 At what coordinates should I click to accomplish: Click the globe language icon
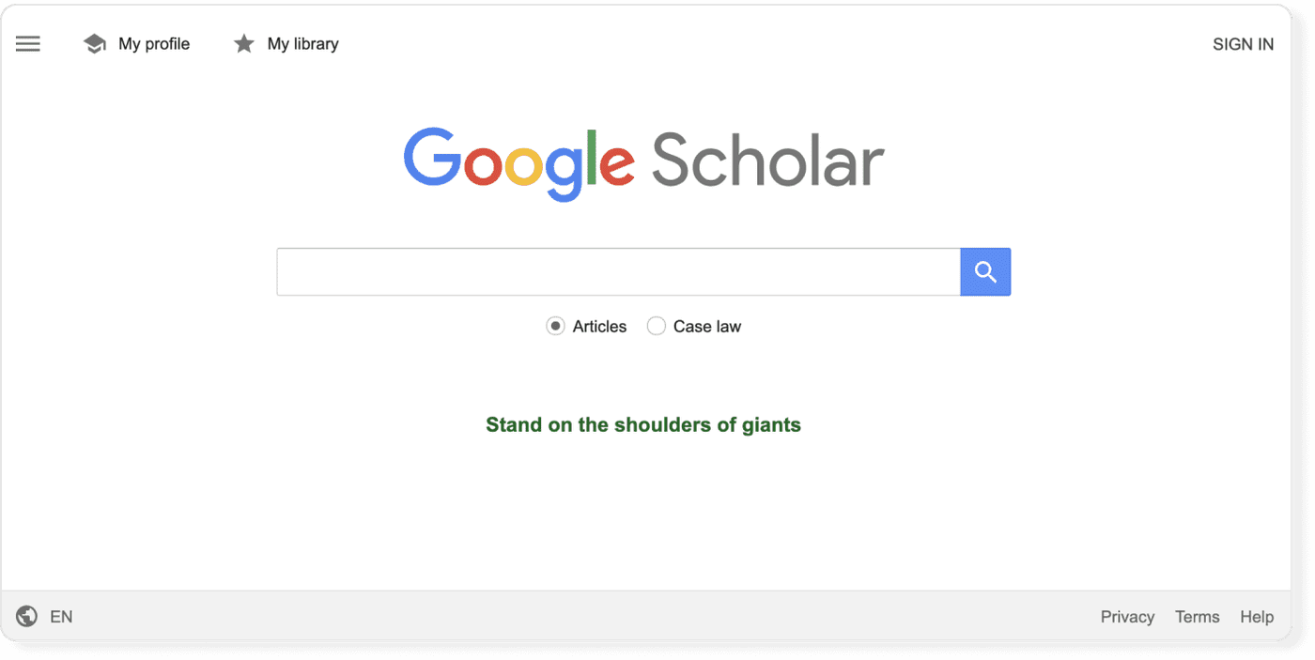tap(25, 616)
